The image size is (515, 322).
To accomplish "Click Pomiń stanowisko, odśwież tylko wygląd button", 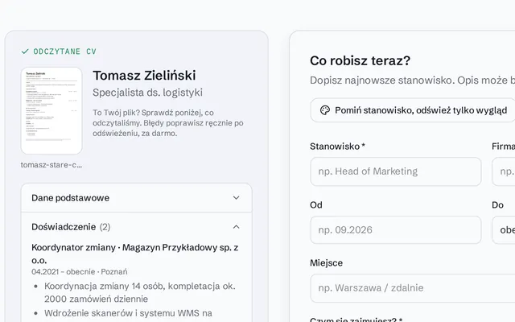I will (413, 110).
